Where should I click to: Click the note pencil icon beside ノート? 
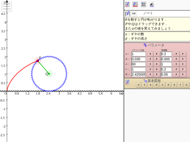tap(128, 13)
